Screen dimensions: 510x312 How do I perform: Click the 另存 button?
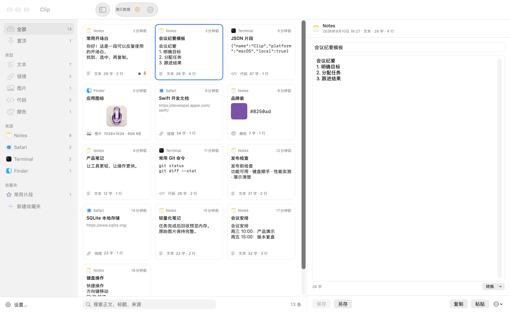pos(343,304)
